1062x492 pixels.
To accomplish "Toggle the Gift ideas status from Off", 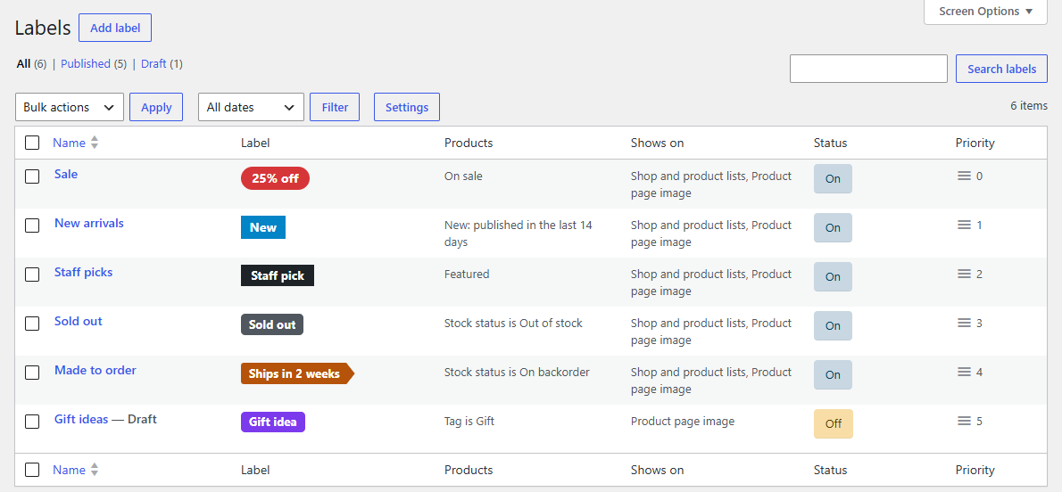I will (833, 423).
